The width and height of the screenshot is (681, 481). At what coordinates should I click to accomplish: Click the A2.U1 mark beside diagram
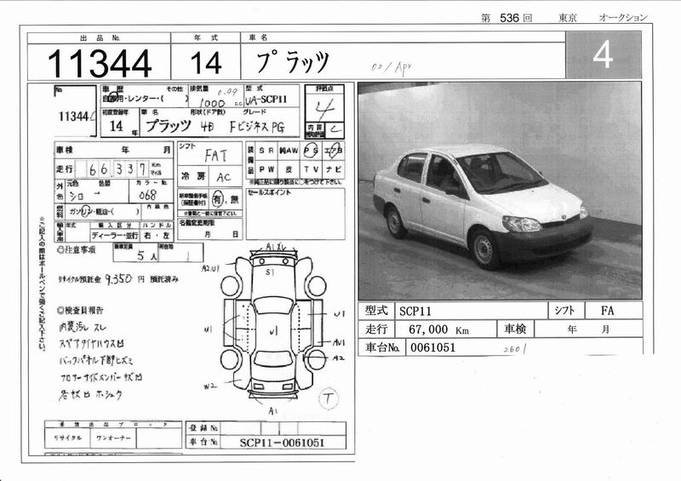click(210, 269)
